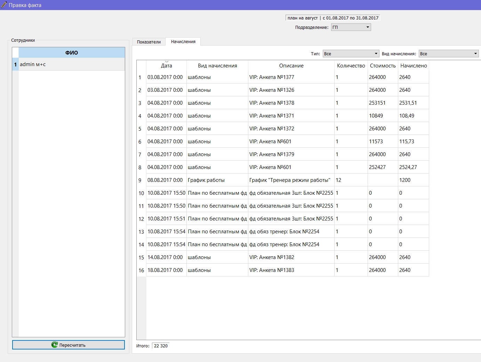Viewport: 481px width, 362px height.
Task: Click the green refresh icon on Пересчитать
Action: pos(55,345)
